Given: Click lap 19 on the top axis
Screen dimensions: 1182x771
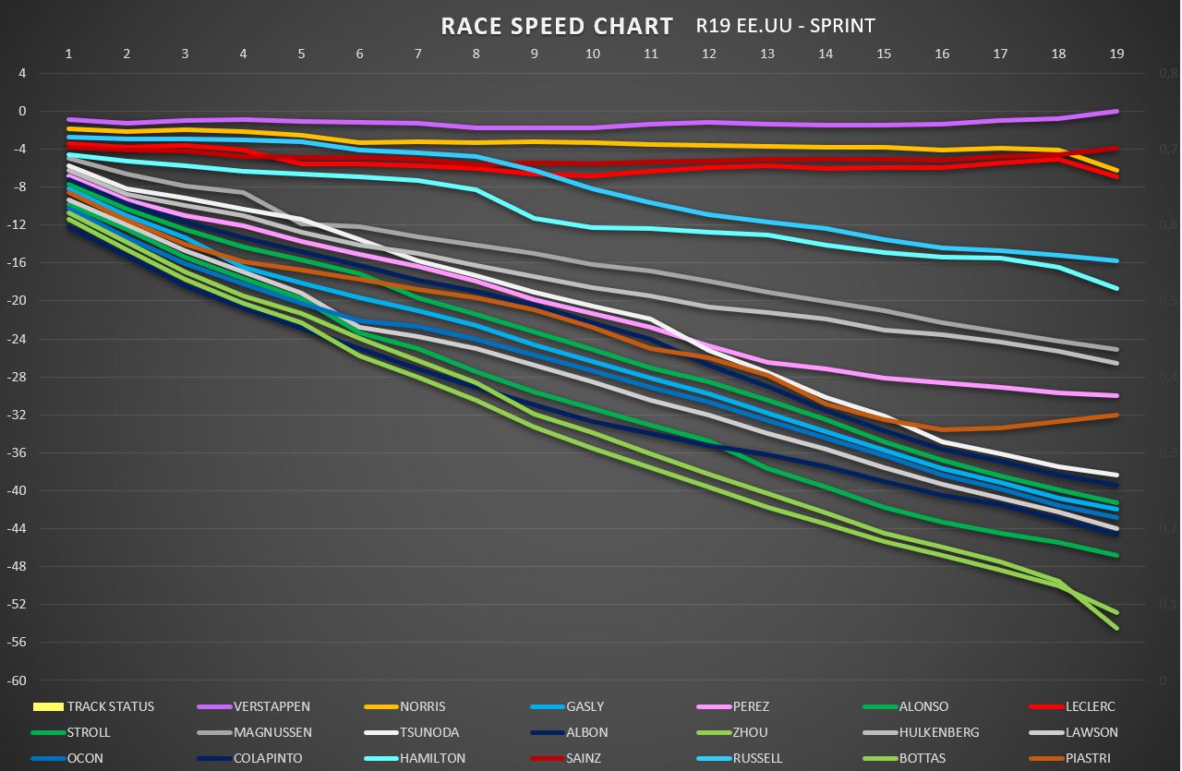Looking at the screenshot, I should click(x=1116, y=54).
